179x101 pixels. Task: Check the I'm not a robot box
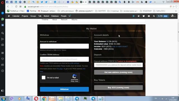44,77
